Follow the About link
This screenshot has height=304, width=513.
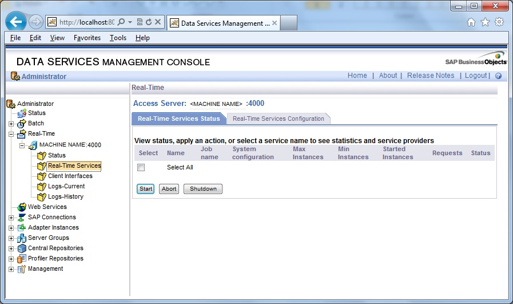(388, 76)
